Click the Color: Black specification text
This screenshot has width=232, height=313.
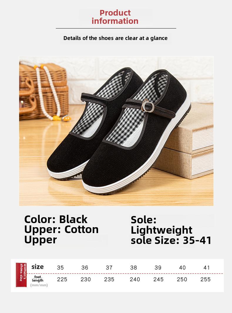[56, 219]
